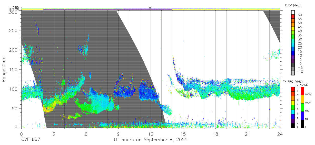Select the green swatch in NOISE colorbar
The width and height of the screenshot is (315, 145).
tap(302, 107)
